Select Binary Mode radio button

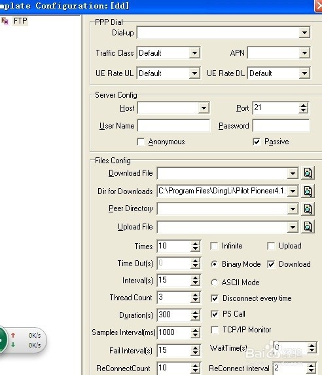pos(215,264)
